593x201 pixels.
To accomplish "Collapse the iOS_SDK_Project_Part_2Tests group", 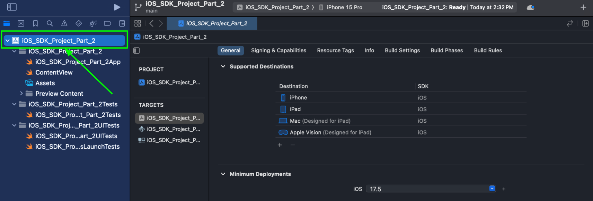I will 14,104.
